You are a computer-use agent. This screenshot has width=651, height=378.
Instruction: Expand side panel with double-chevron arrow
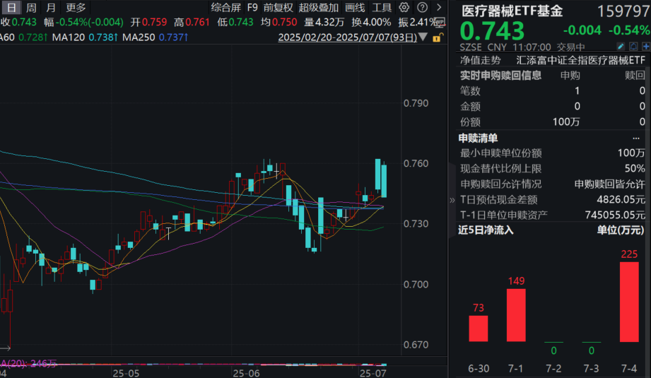(452, 200)
